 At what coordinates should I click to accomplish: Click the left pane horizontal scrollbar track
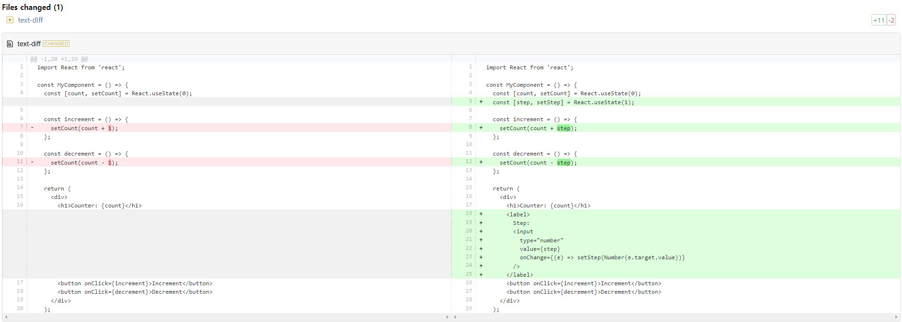pos(227,317)
